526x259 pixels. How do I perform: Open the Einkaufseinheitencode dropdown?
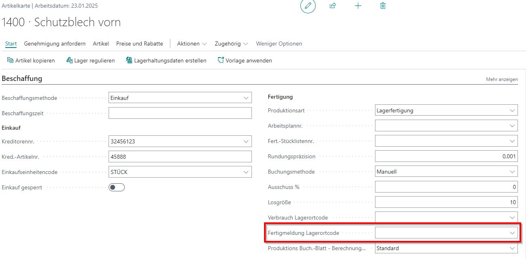pos(246,172)
